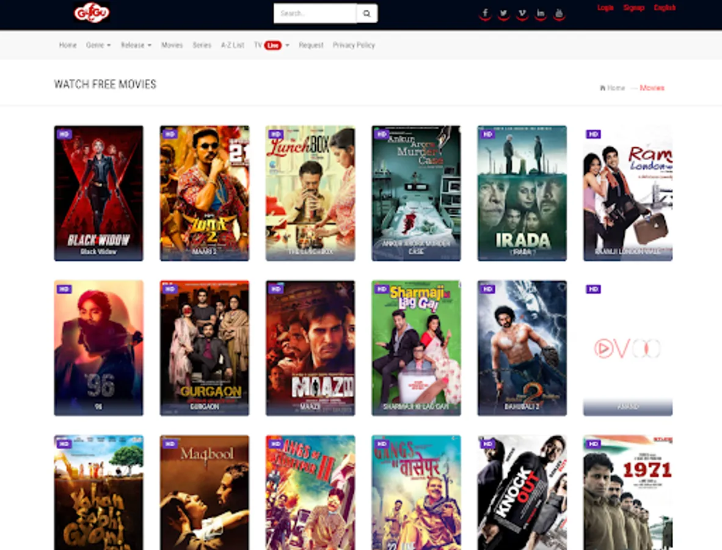
Task: Open The Lunchbox movie poster
Action: 310,193
